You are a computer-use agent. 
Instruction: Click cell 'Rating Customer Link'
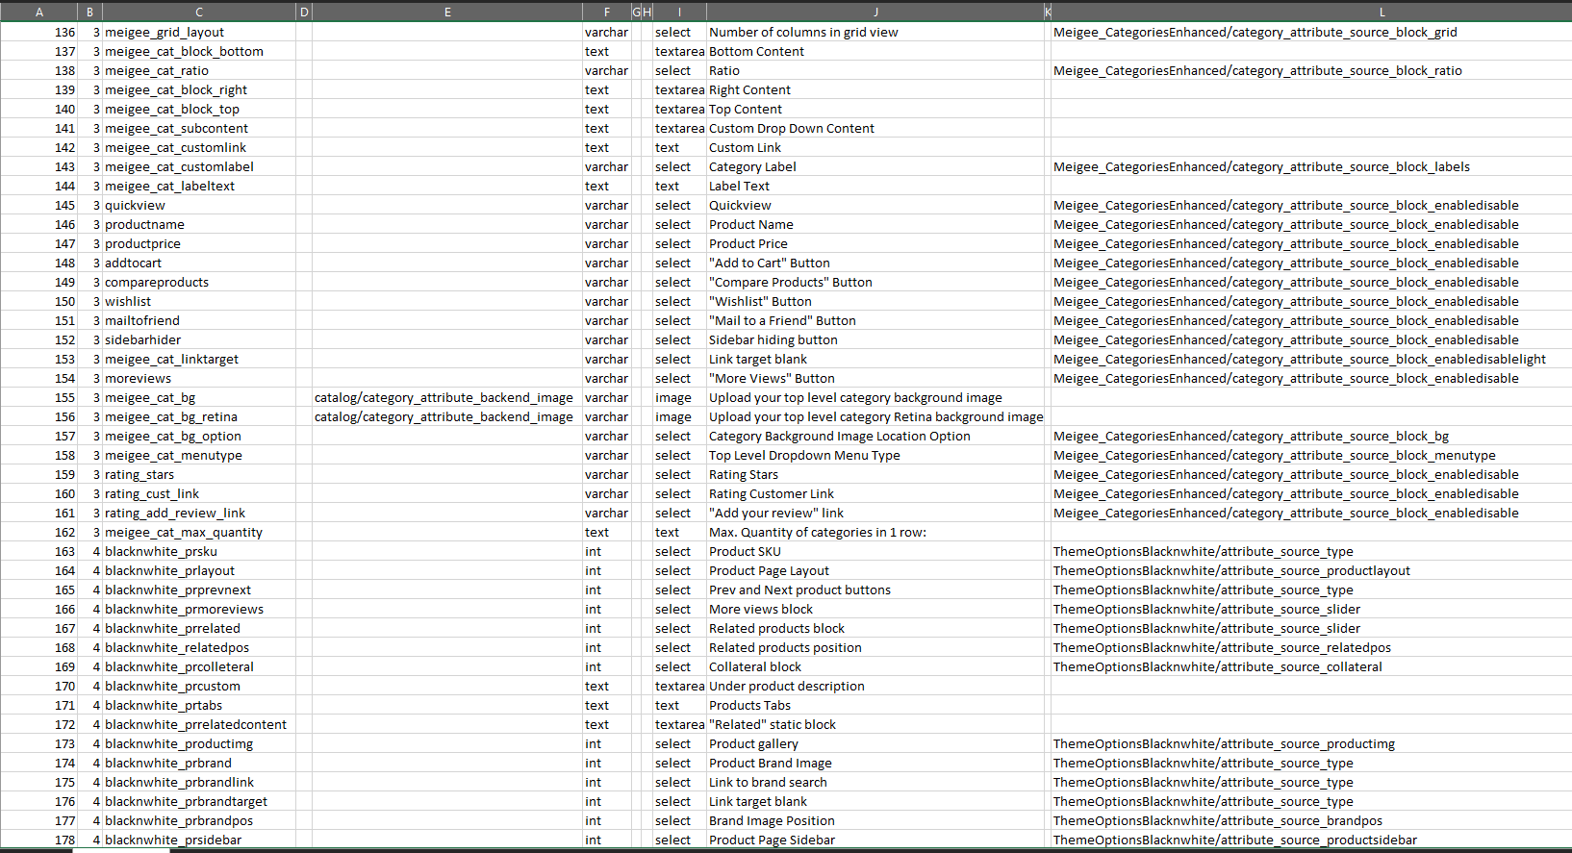pos(875,493)
